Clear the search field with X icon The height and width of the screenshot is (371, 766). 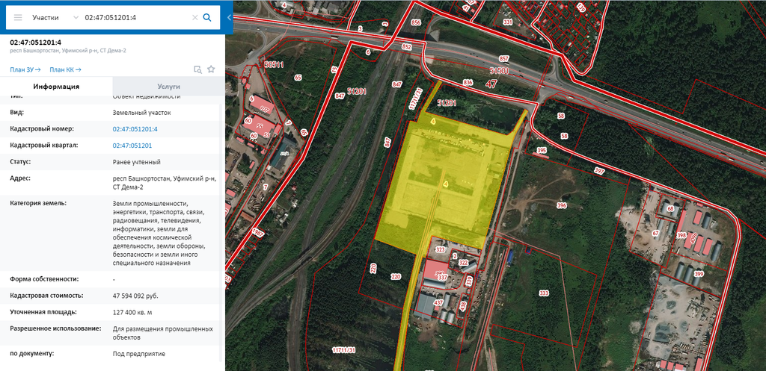(x=195, y=17)
